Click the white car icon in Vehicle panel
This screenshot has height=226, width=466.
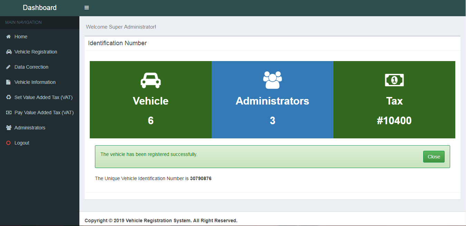[151, 80]
